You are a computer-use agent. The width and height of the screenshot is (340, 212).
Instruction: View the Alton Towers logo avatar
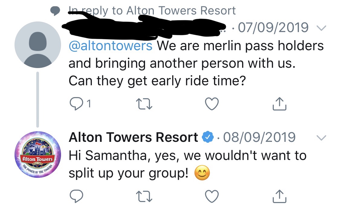pyautogui.click(x=38, y=154)
